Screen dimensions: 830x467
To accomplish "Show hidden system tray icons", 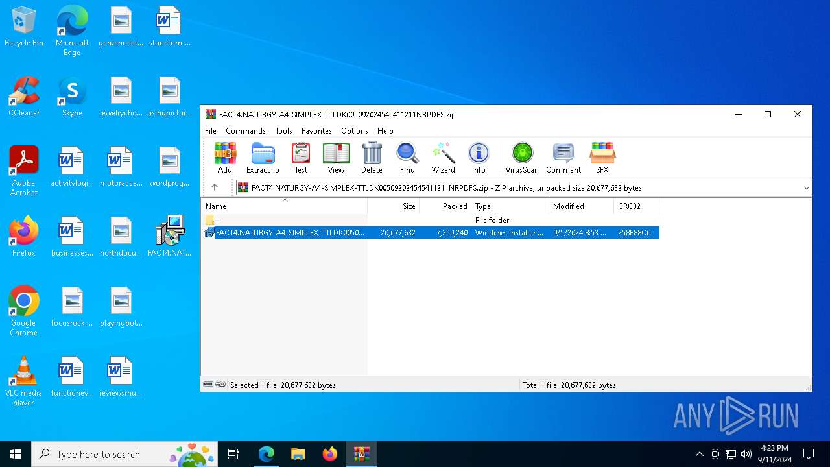I will [699, 454].
